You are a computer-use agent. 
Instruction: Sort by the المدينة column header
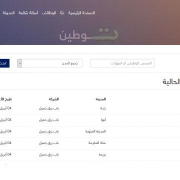point(101,99)
